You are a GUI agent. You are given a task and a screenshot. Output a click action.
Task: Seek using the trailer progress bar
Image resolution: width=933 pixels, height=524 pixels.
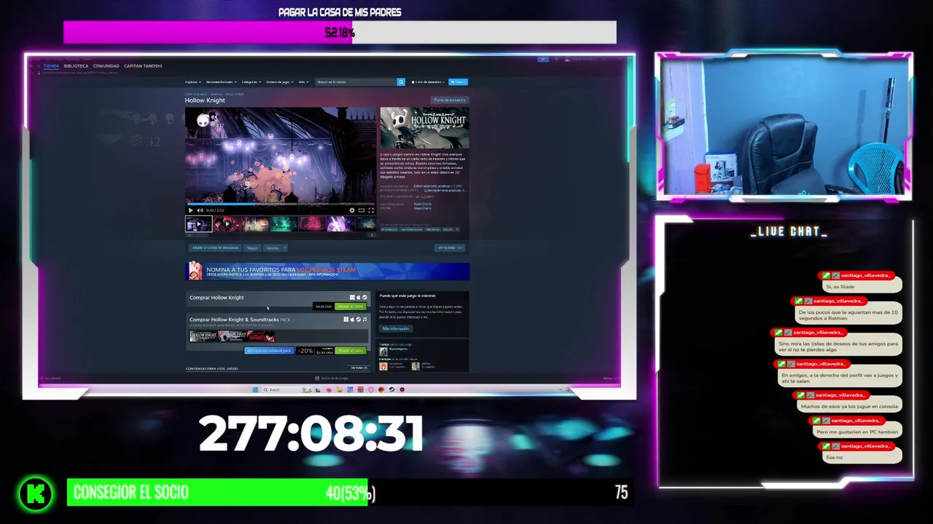pyautogui.click(x=281, y=205)
